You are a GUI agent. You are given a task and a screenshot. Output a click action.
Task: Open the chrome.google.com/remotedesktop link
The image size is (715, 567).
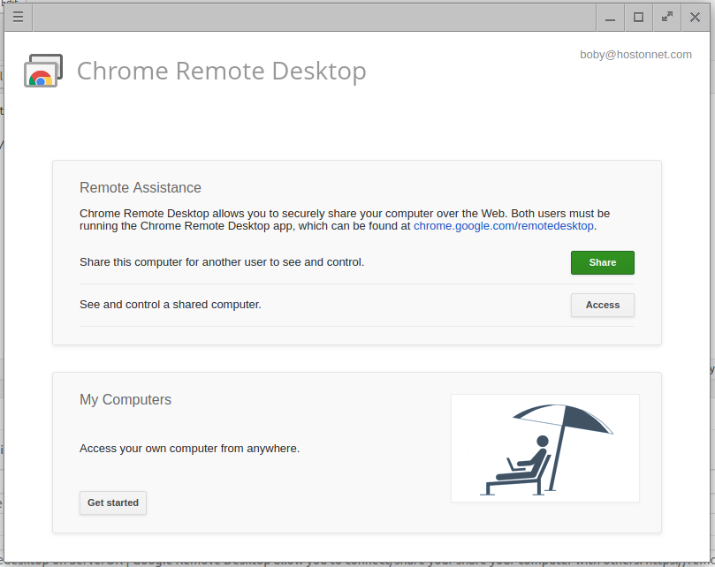pyautogui.click(x=503, y=225)
